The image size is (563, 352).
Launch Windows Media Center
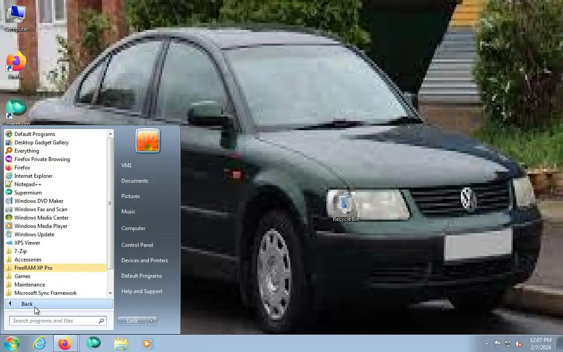pos(55,218)
